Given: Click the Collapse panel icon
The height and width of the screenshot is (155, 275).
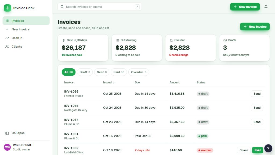Looking at the screenshot, I should tap(7, 133).
